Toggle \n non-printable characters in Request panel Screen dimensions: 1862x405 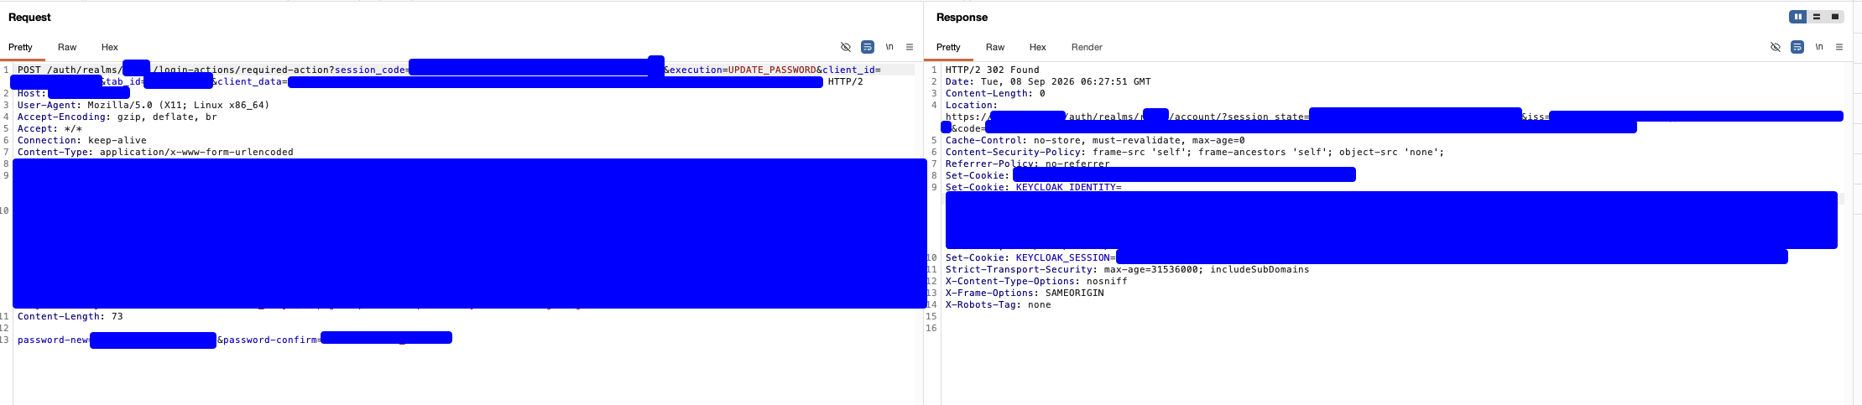889,47
